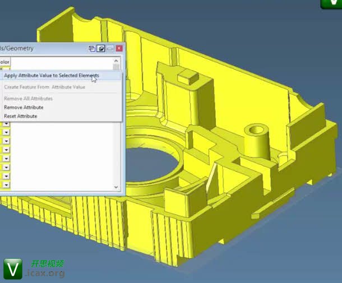The height and width of the screenshot is (283, 342).
Task: Click the list scrollbar down arrow
Action: (116, 187)
